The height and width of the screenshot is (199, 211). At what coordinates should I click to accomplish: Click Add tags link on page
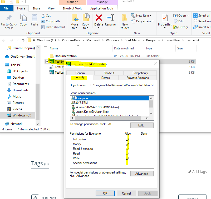click(197, 172)
